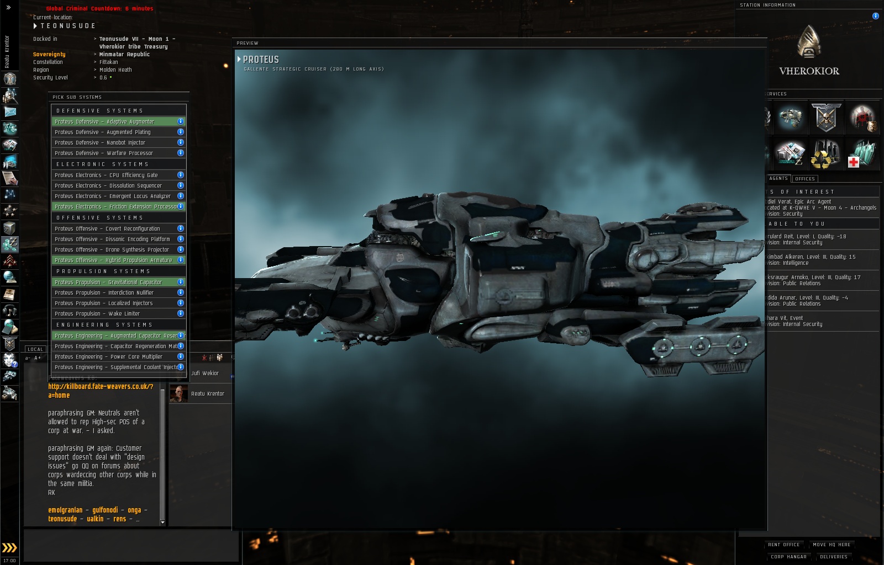Open the Medical service with red cross
This screenshot has width=884, height=565.
pyautogui.click(x=862, y=153)
